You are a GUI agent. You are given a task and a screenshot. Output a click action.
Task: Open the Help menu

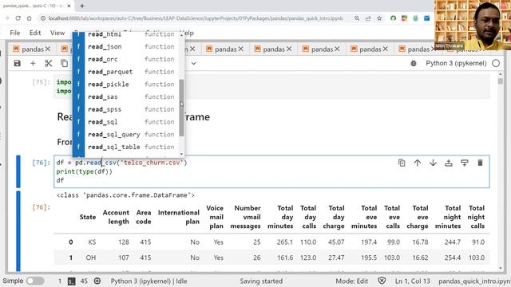pyautogui.click(x=188, y=33)
